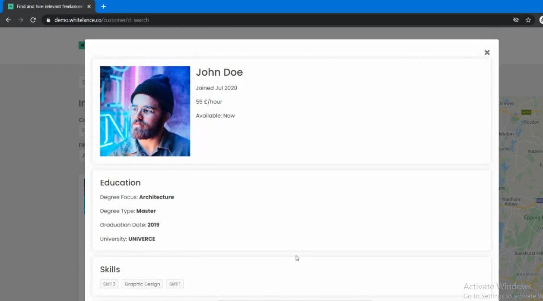Click the 'Education' section heading
543x301 pixels.
(121, 183)
